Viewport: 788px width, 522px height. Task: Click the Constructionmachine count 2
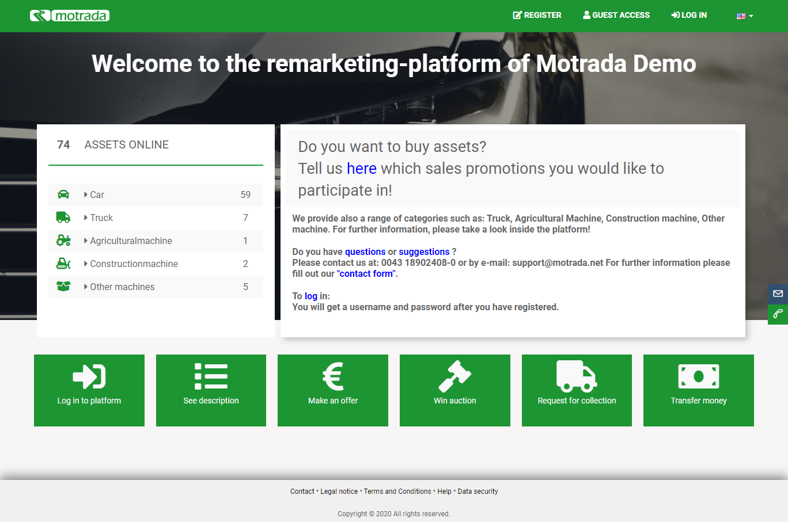pyautogui.click(x=245, y=264)
